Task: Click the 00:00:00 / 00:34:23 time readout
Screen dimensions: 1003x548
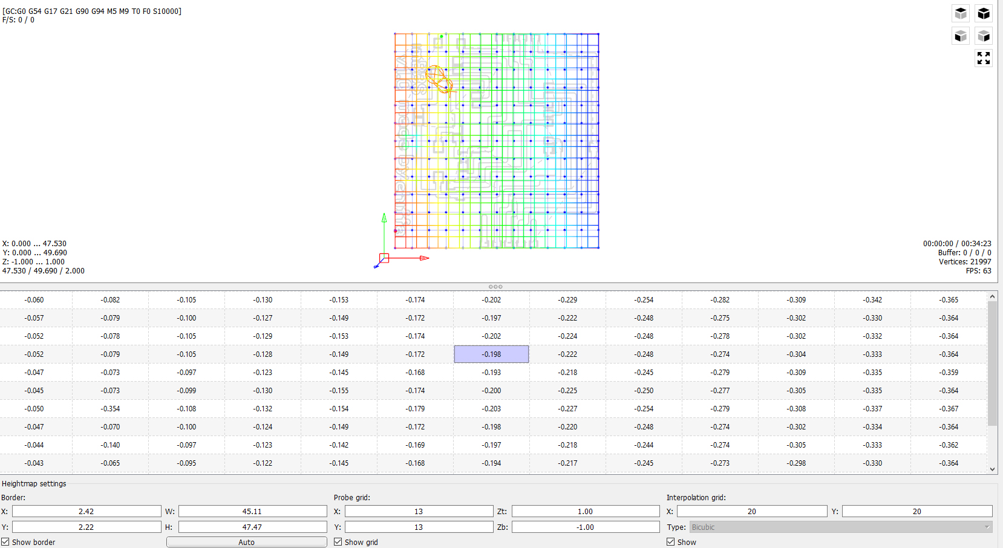Action: tap(957, 244)
